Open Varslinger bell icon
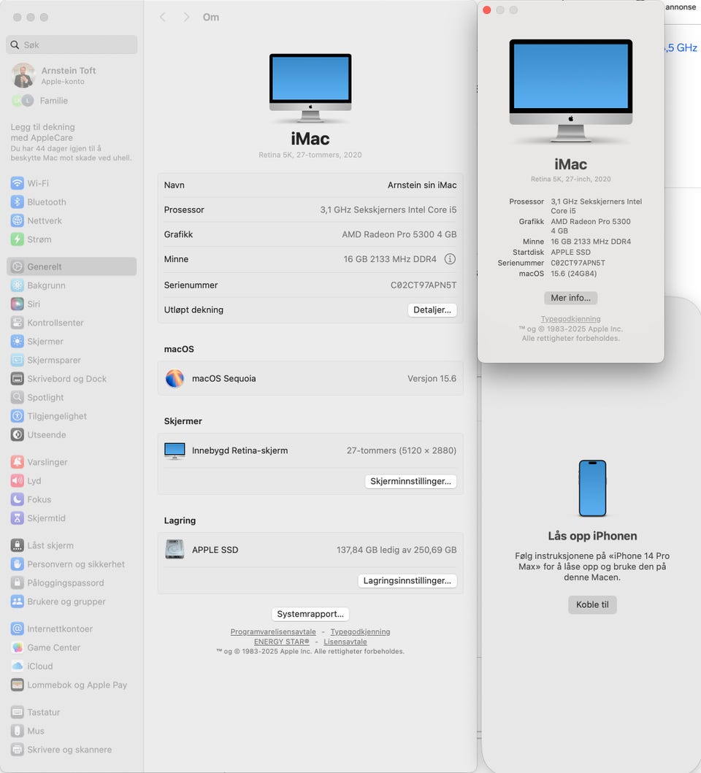This screenshot has width=701, height=773. pos(18,463)
